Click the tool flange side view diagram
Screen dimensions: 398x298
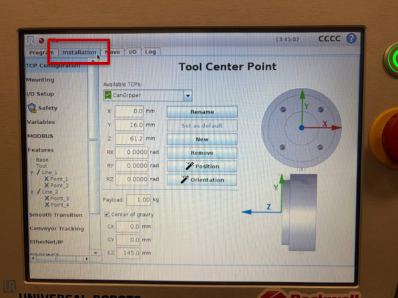pos(299,213)
